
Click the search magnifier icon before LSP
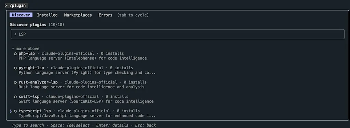click(15, 34)
